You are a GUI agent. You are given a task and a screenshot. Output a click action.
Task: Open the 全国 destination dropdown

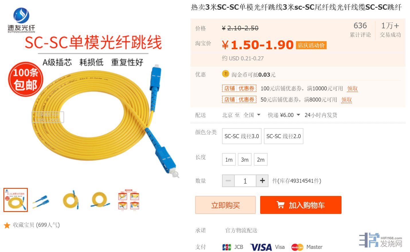click(x=252, y=115)
